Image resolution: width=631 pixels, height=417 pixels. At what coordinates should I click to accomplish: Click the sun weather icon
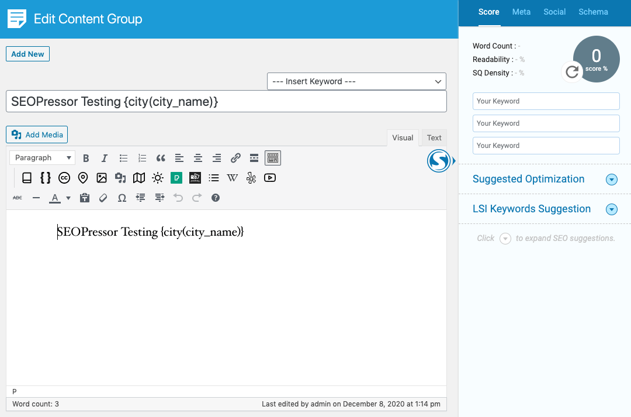click(158, 178)
